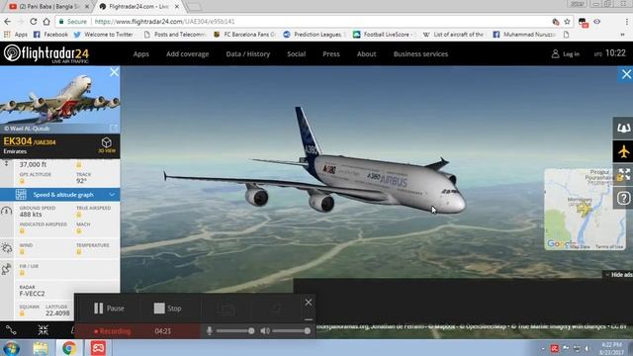This screenshot has width=633, height=356.
Task: Click the locked GPS altitude icon
Action: point(22,181)
